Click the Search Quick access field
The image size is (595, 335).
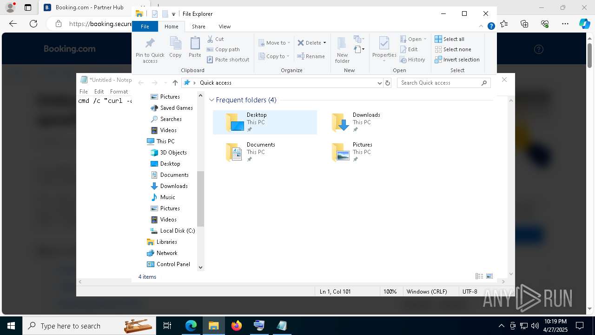point(444,83)
